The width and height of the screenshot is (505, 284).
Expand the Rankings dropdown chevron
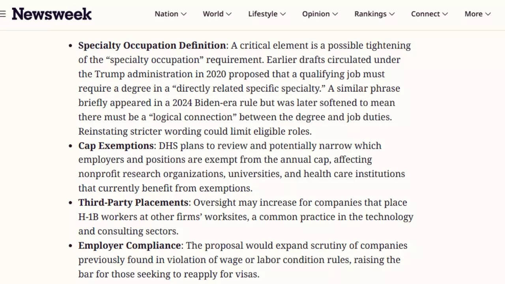(x=392, y=14)
